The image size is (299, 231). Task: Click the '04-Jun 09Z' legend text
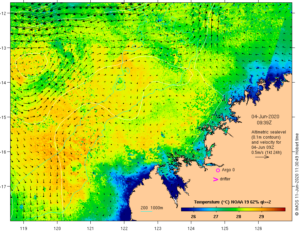coord(263,147)
